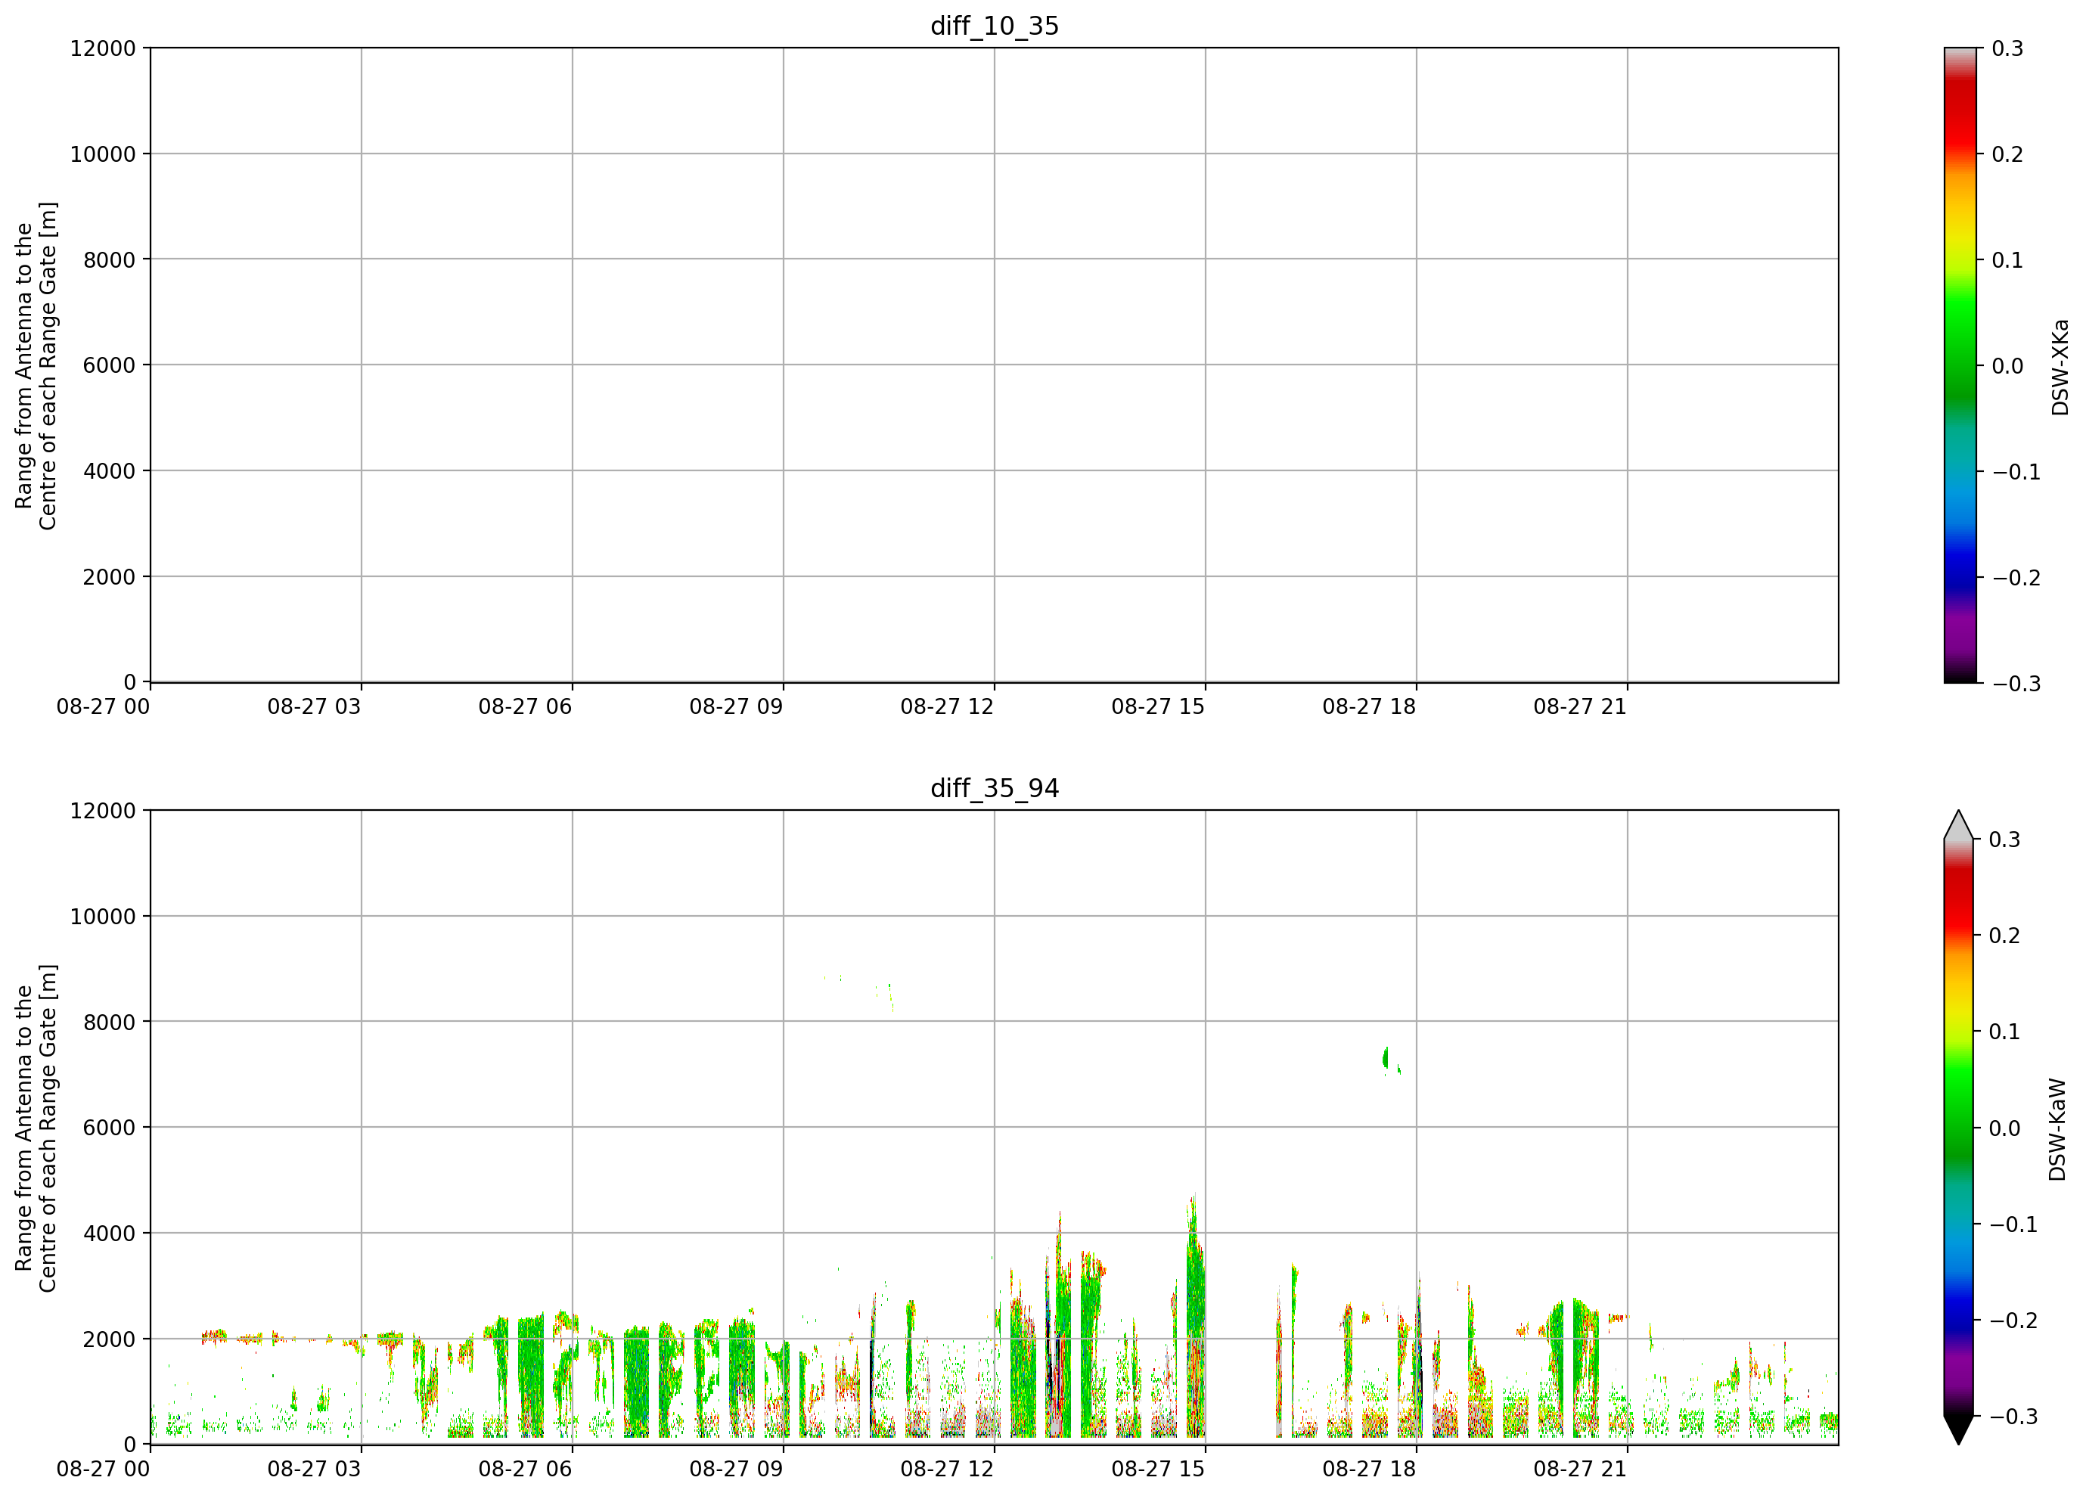Click the 4000 y-tick label in diff_10_35 plot
Screen dimensions: 2086x1496
108,470
